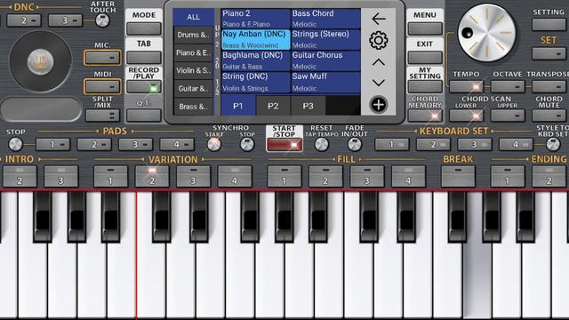Select Strings (Stereo) sound
The image size is (569, 320).
(326, 39)
